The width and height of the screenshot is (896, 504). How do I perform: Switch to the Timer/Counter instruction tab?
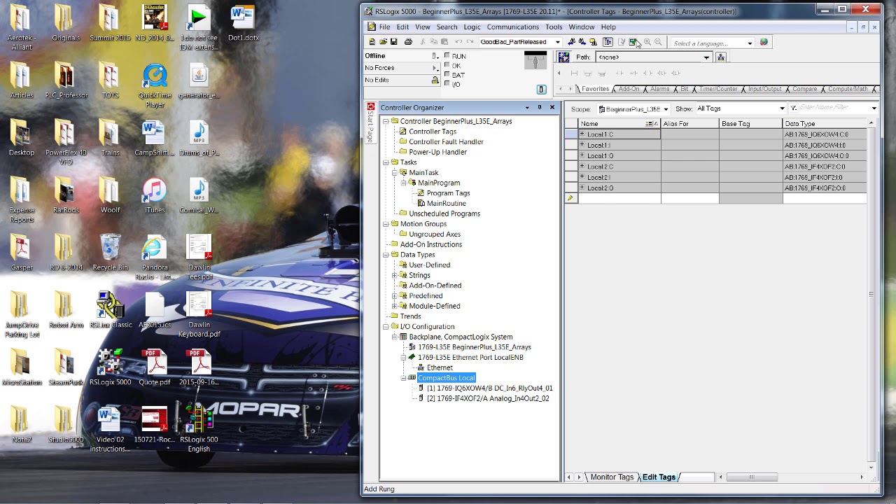tap(718, 89)
